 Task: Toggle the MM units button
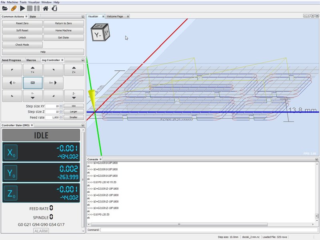pyautogui.click(x=74, y=106)
